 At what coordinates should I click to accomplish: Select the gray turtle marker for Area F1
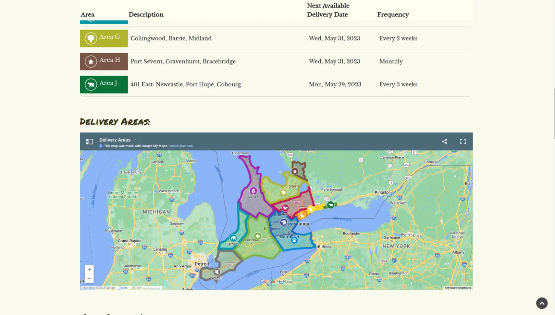point(216,272)
